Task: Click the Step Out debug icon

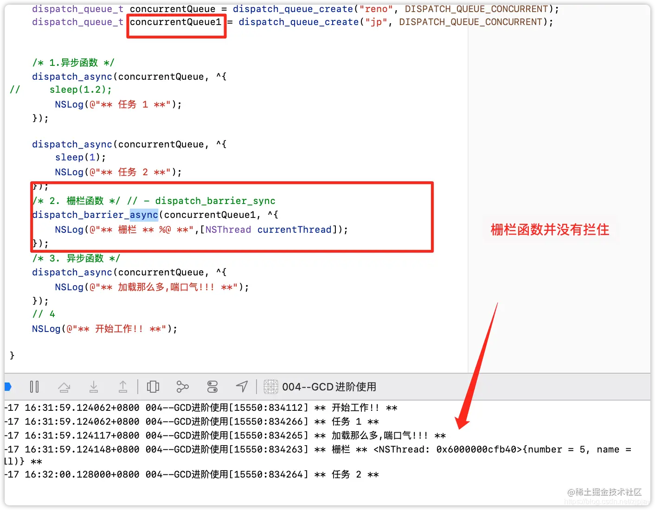Action: pos(123,387)
